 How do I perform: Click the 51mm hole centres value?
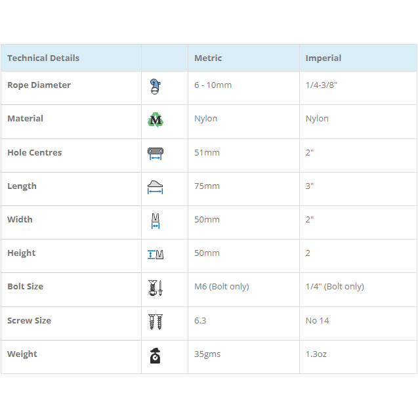click(x=207, y=153)
